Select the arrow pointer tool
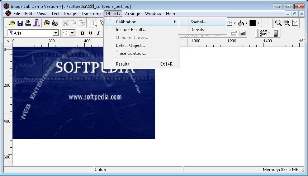This screenshot has height=176, width=308. pyautogui.click(x=95, y=23)
